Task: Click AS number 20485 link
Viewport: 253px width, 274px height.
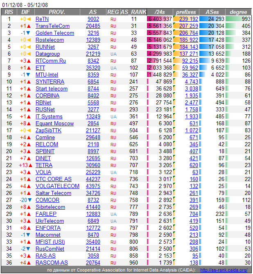Action: (x=93, y=26)
